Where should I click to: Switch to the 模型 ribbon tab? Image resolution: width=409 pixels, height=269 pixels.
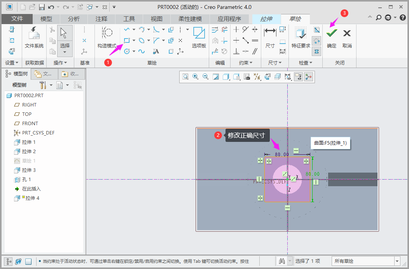point(46,19)
